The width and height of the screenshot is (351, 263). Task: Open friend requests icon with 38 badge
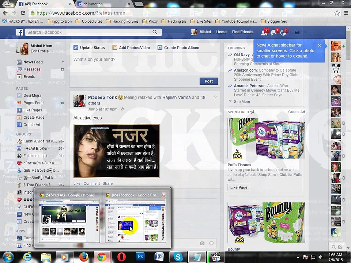coord(264,33)
